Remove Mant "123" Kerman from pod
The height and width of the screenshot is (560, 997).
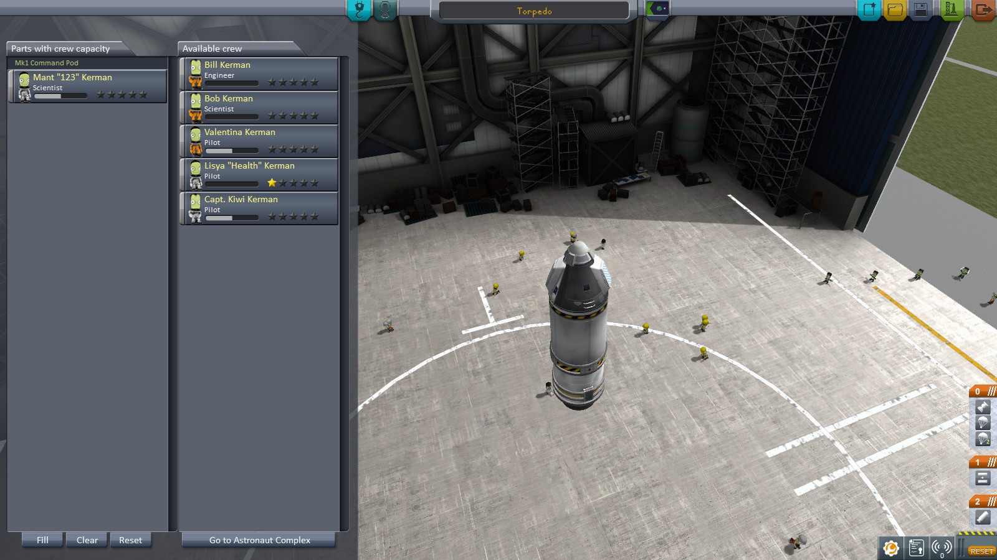[x=87, y=86]
